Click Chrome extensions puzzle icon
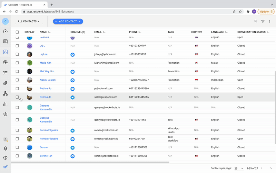 pyautogui.click(x=248, y=12)
